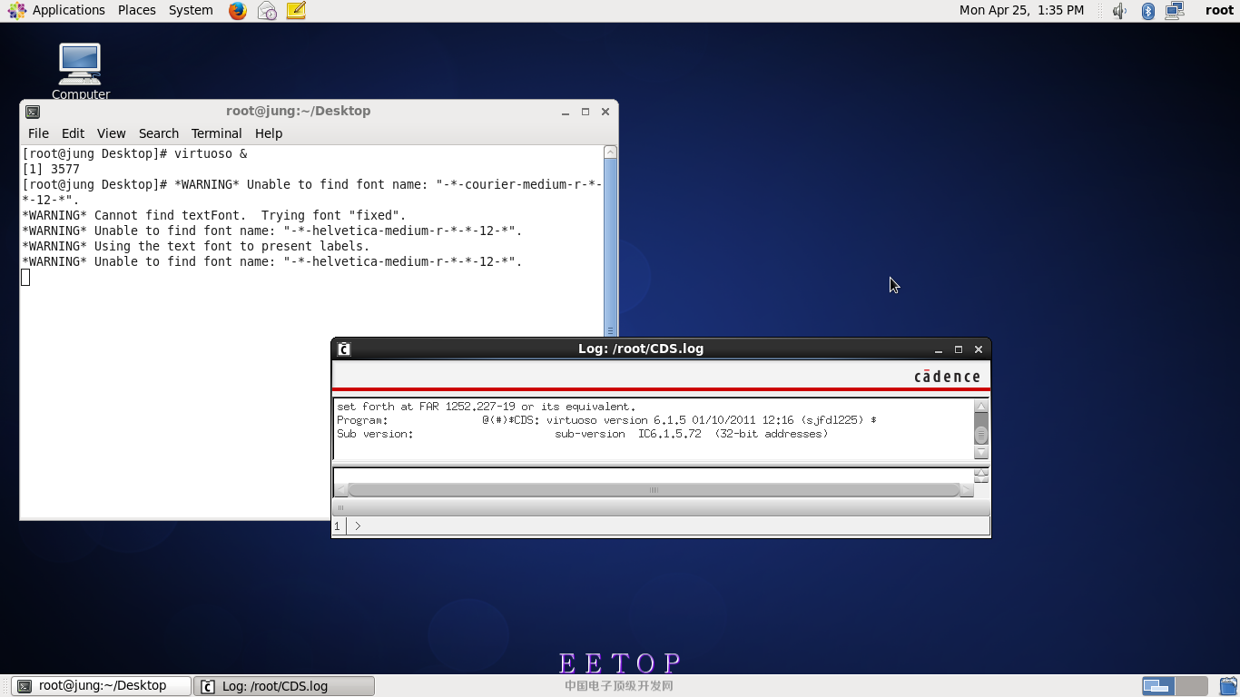The image size is (1240, 697).
Task: Switch to the second workspace in the switcher
Action: coord(1192,686)
